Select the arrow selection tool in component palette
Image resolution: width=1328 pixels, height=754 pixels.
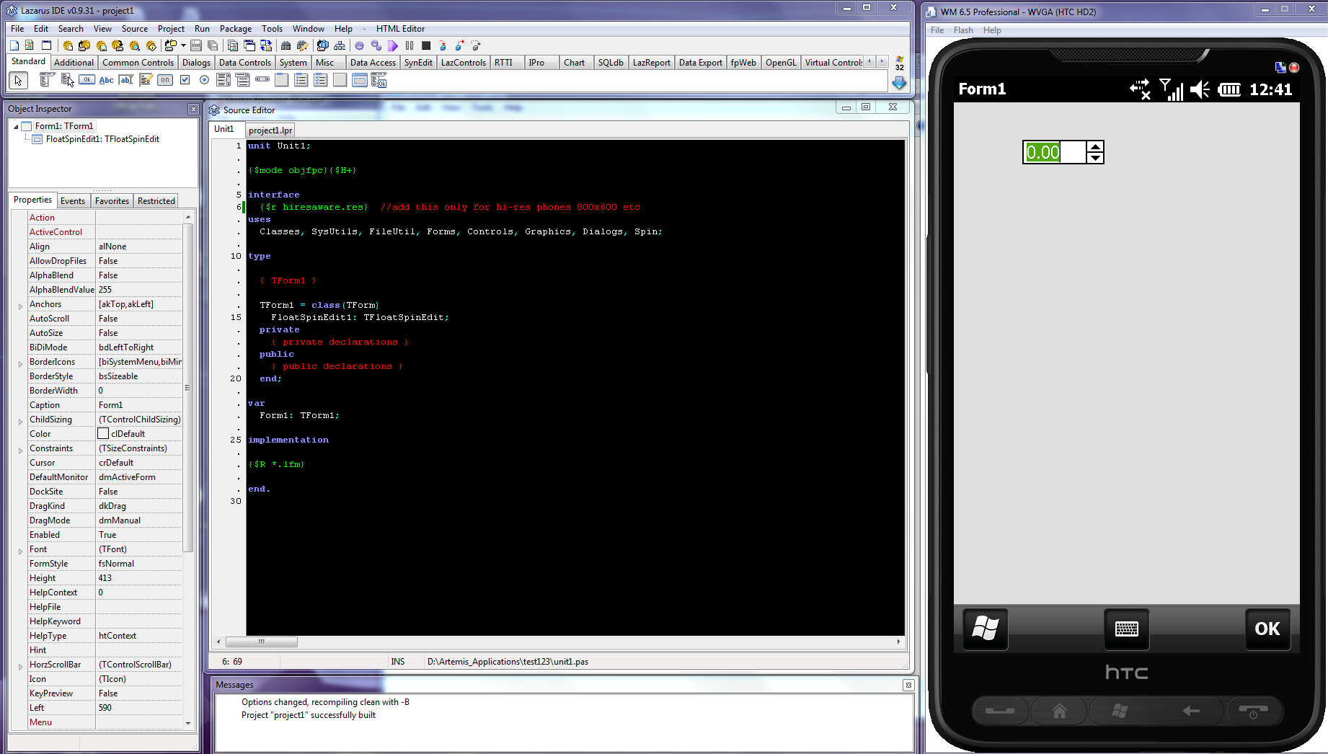tap(18, 81)
